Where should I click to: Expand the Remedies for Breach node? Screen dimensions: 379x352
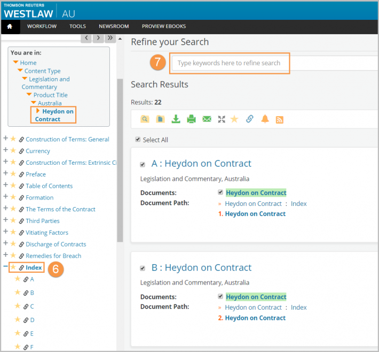(5, 255)
